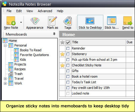Check the Pay credit card bill checkbox
Screen dimensions: 135x112
68,88
